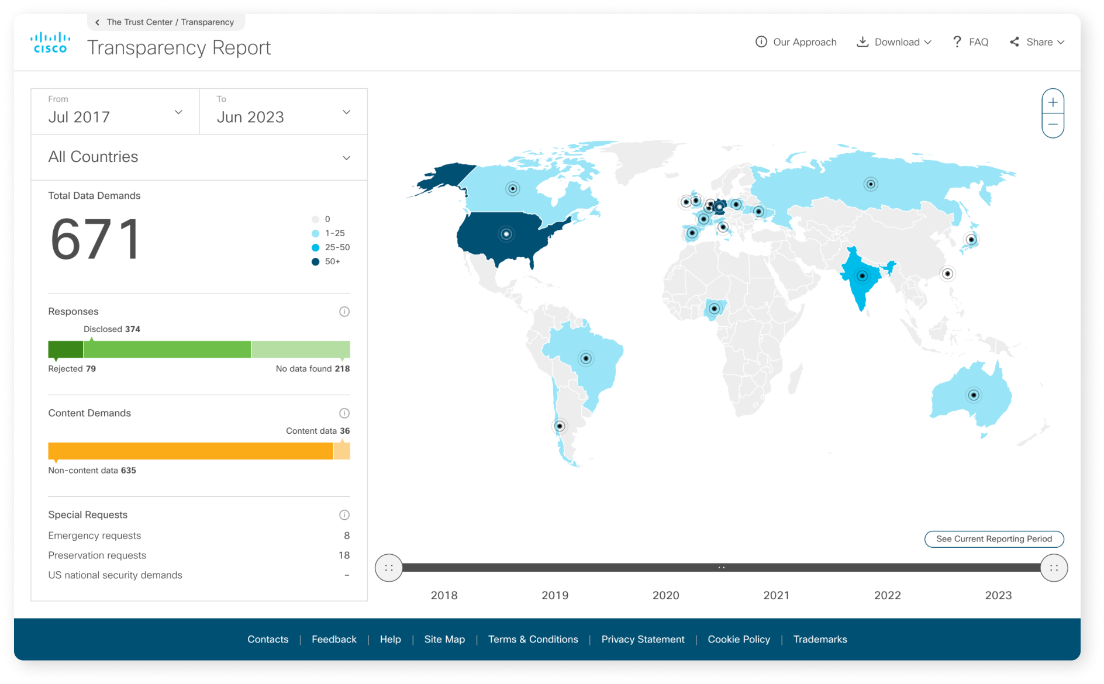This screenshot has width=1104, height=684.
Task: Open the Privacy Statement footer link
Action: (642, 639)
